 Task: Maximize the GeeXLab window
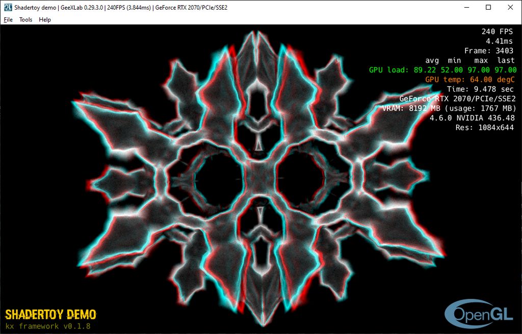488,7
